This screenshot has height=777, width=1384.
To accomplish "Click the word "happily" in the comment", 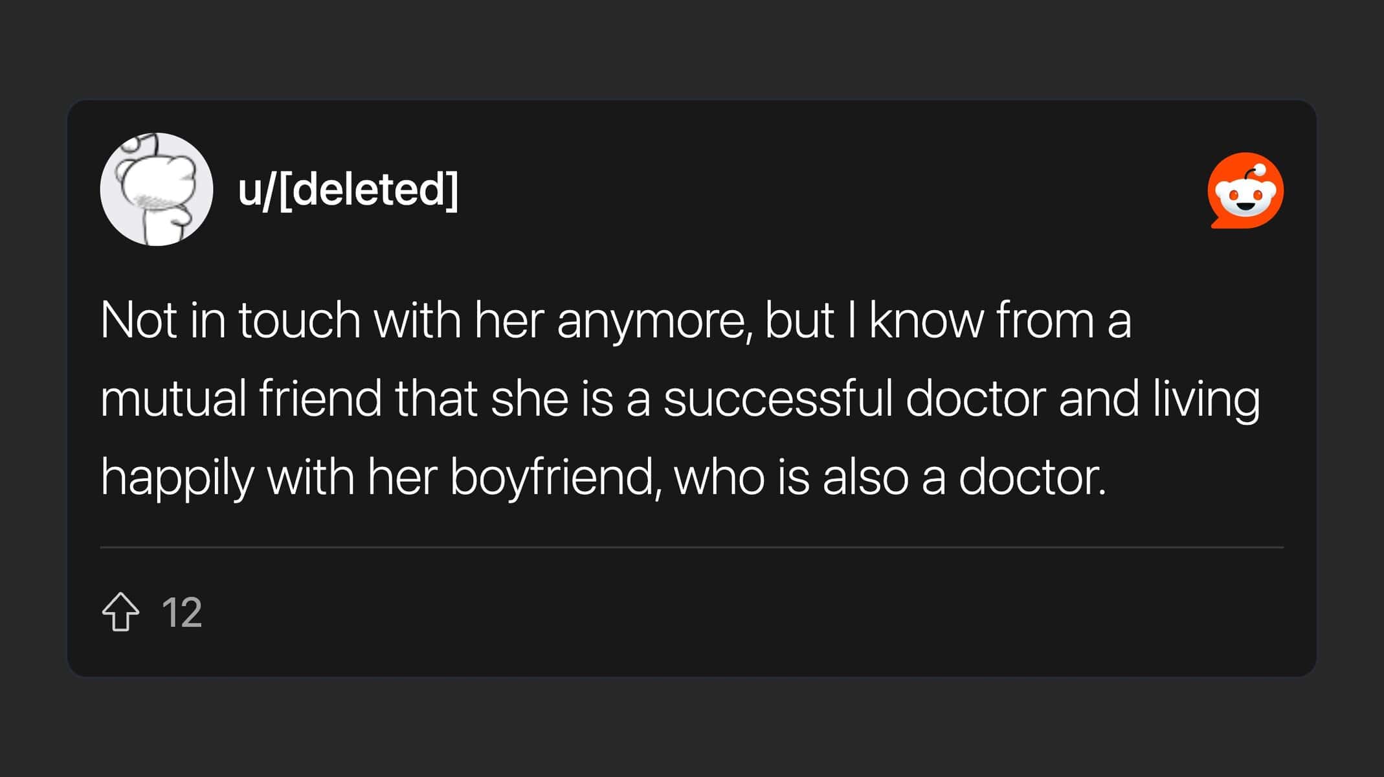I will (x=177, y=477).
